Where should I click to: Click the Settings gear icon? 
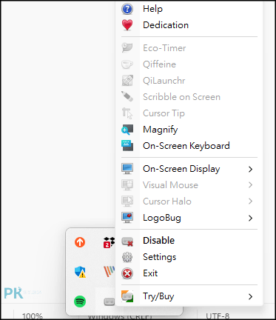pyautogui.click(x=127, y=257)
